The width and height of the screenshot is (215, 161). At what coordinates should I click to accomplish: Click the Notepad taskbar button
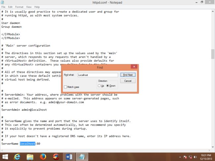pyautogui.click(x=82, y=157)
